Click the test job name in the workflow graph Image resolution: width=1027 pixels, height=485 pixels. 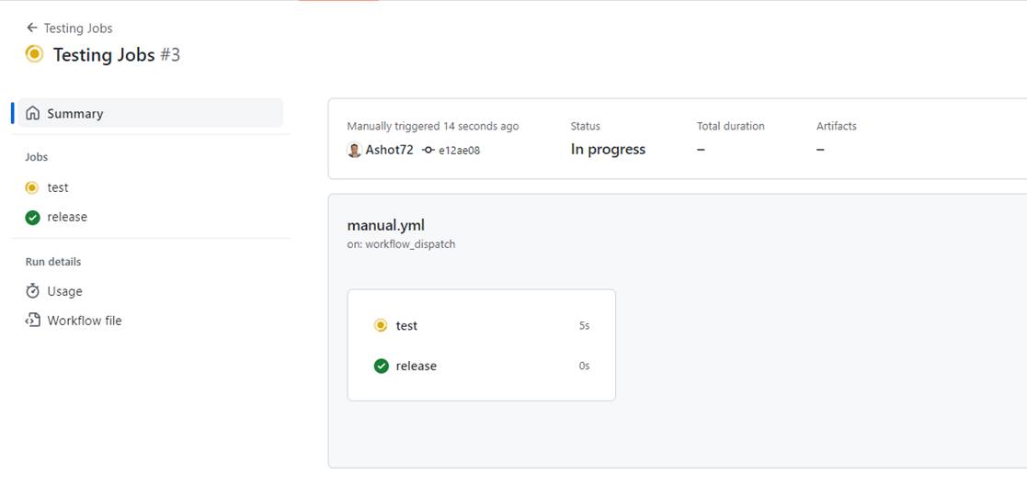coord(406,325)
